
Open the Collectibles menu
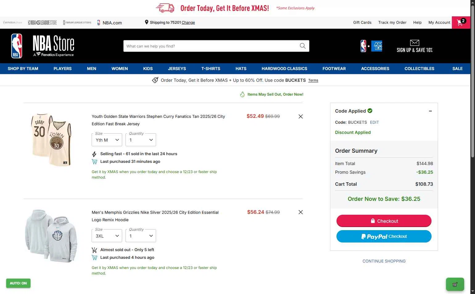click(x=419, y=68)
